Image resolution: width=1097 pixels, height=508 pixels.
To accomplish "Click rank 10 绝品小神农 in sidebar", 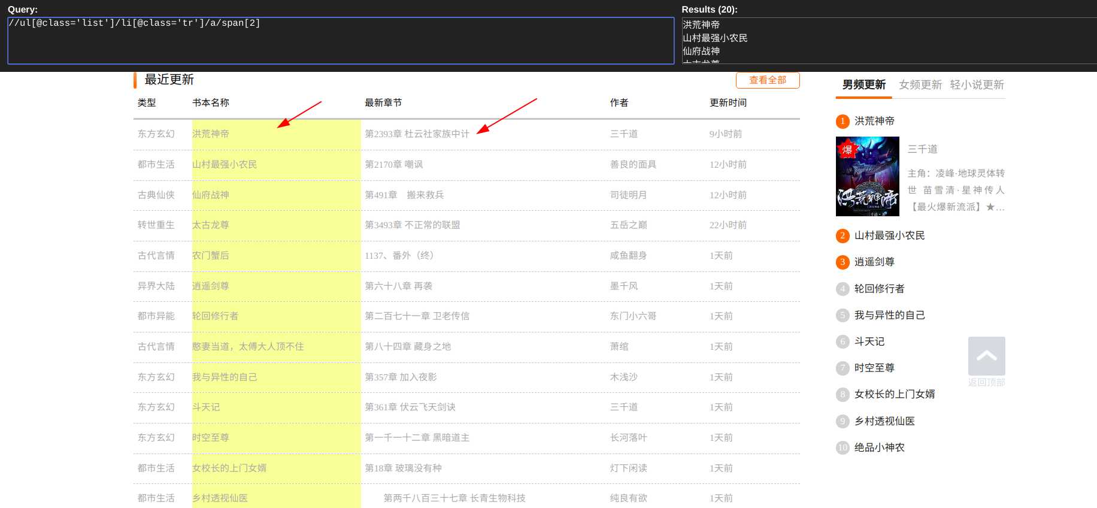I will point(879,447).
